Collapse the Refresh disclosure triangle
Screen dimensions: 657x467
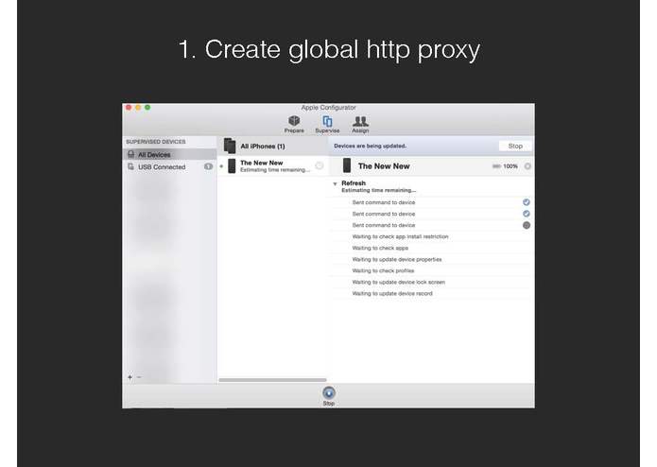[x=335, y=183]
